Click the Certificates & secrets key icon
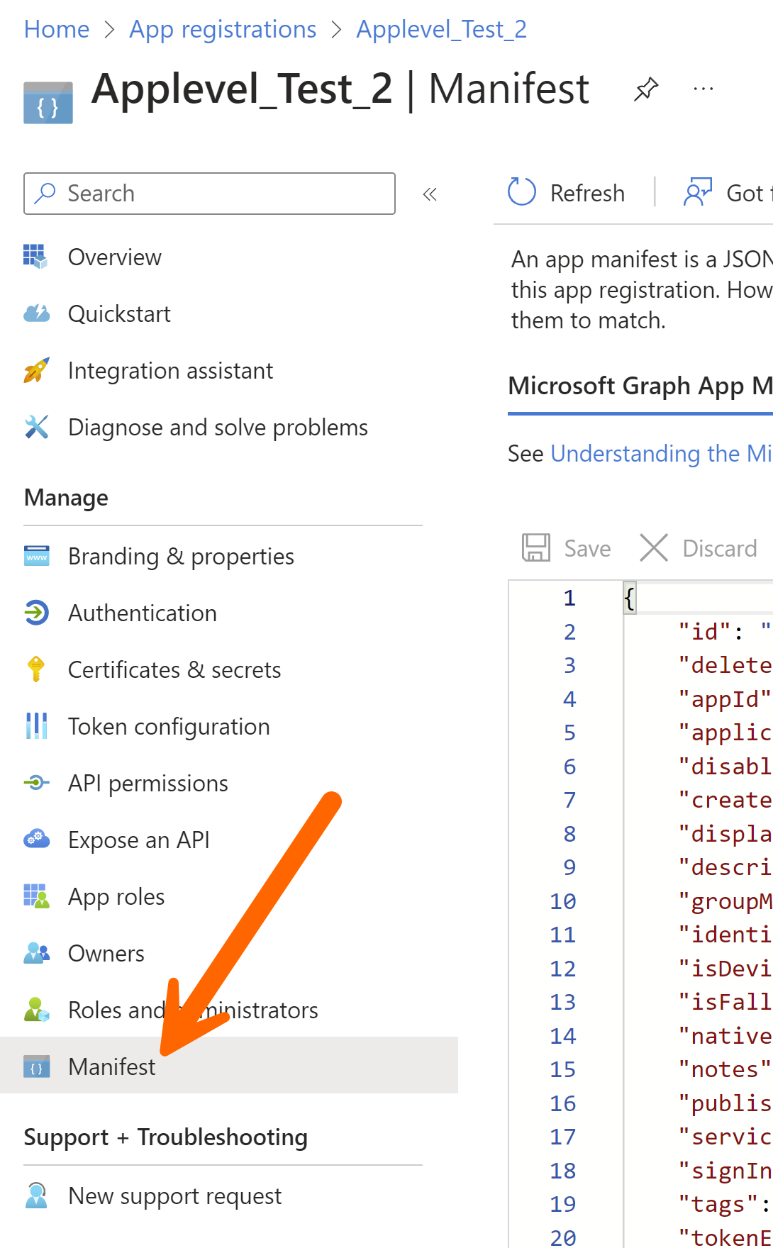Viewport: 773px width, 1248px height. coord(35,669)
